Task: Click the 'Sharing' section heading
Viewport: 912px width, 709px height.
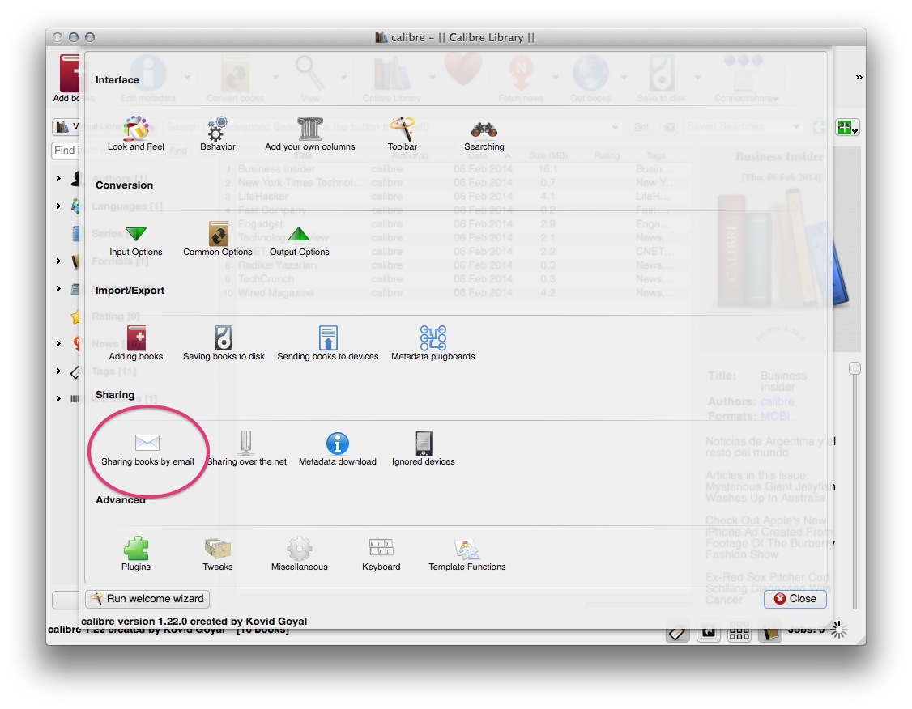Action: coord(114,395)
